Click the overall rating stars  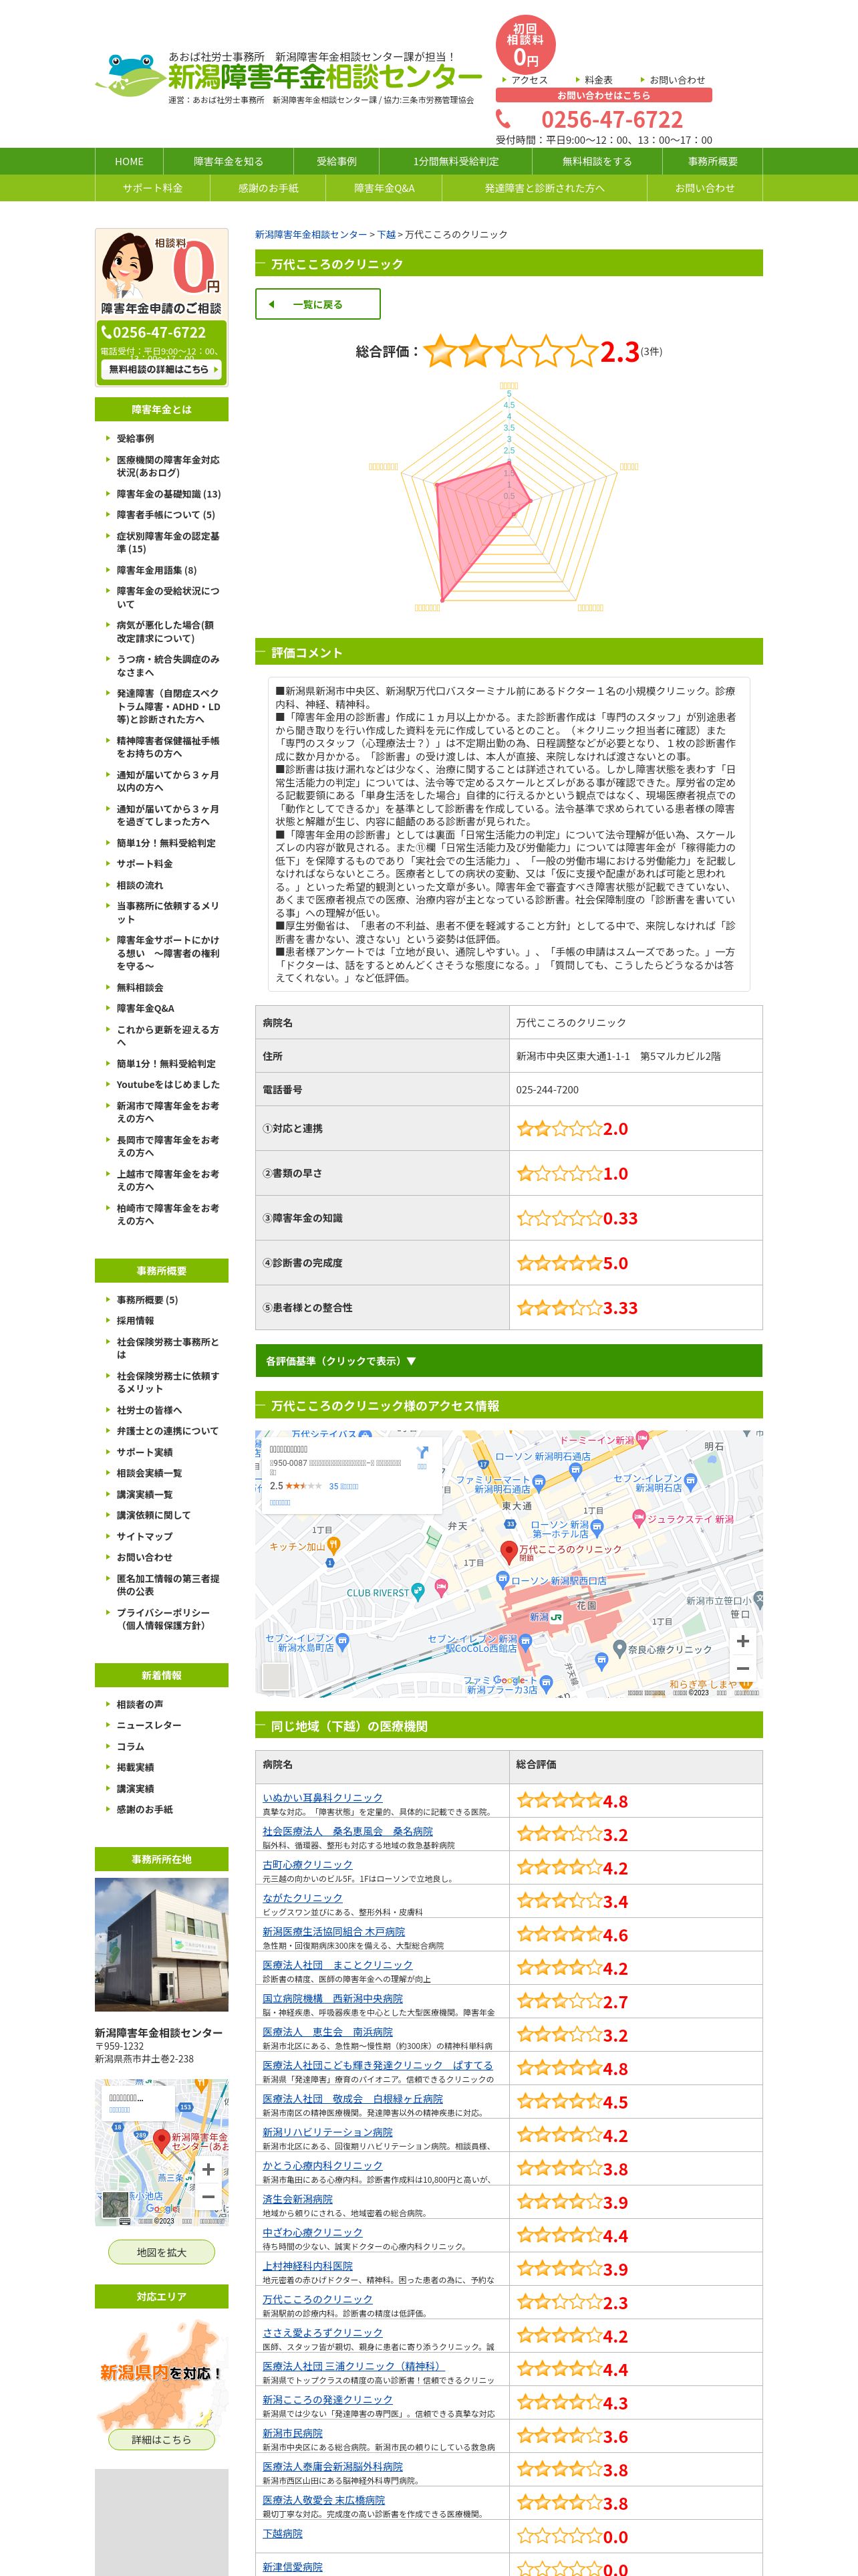coord(511,351)
